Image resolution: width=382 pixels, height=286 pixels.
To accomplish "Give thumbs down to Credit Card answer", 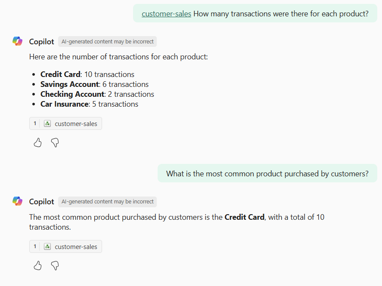I will pos(55,266).
